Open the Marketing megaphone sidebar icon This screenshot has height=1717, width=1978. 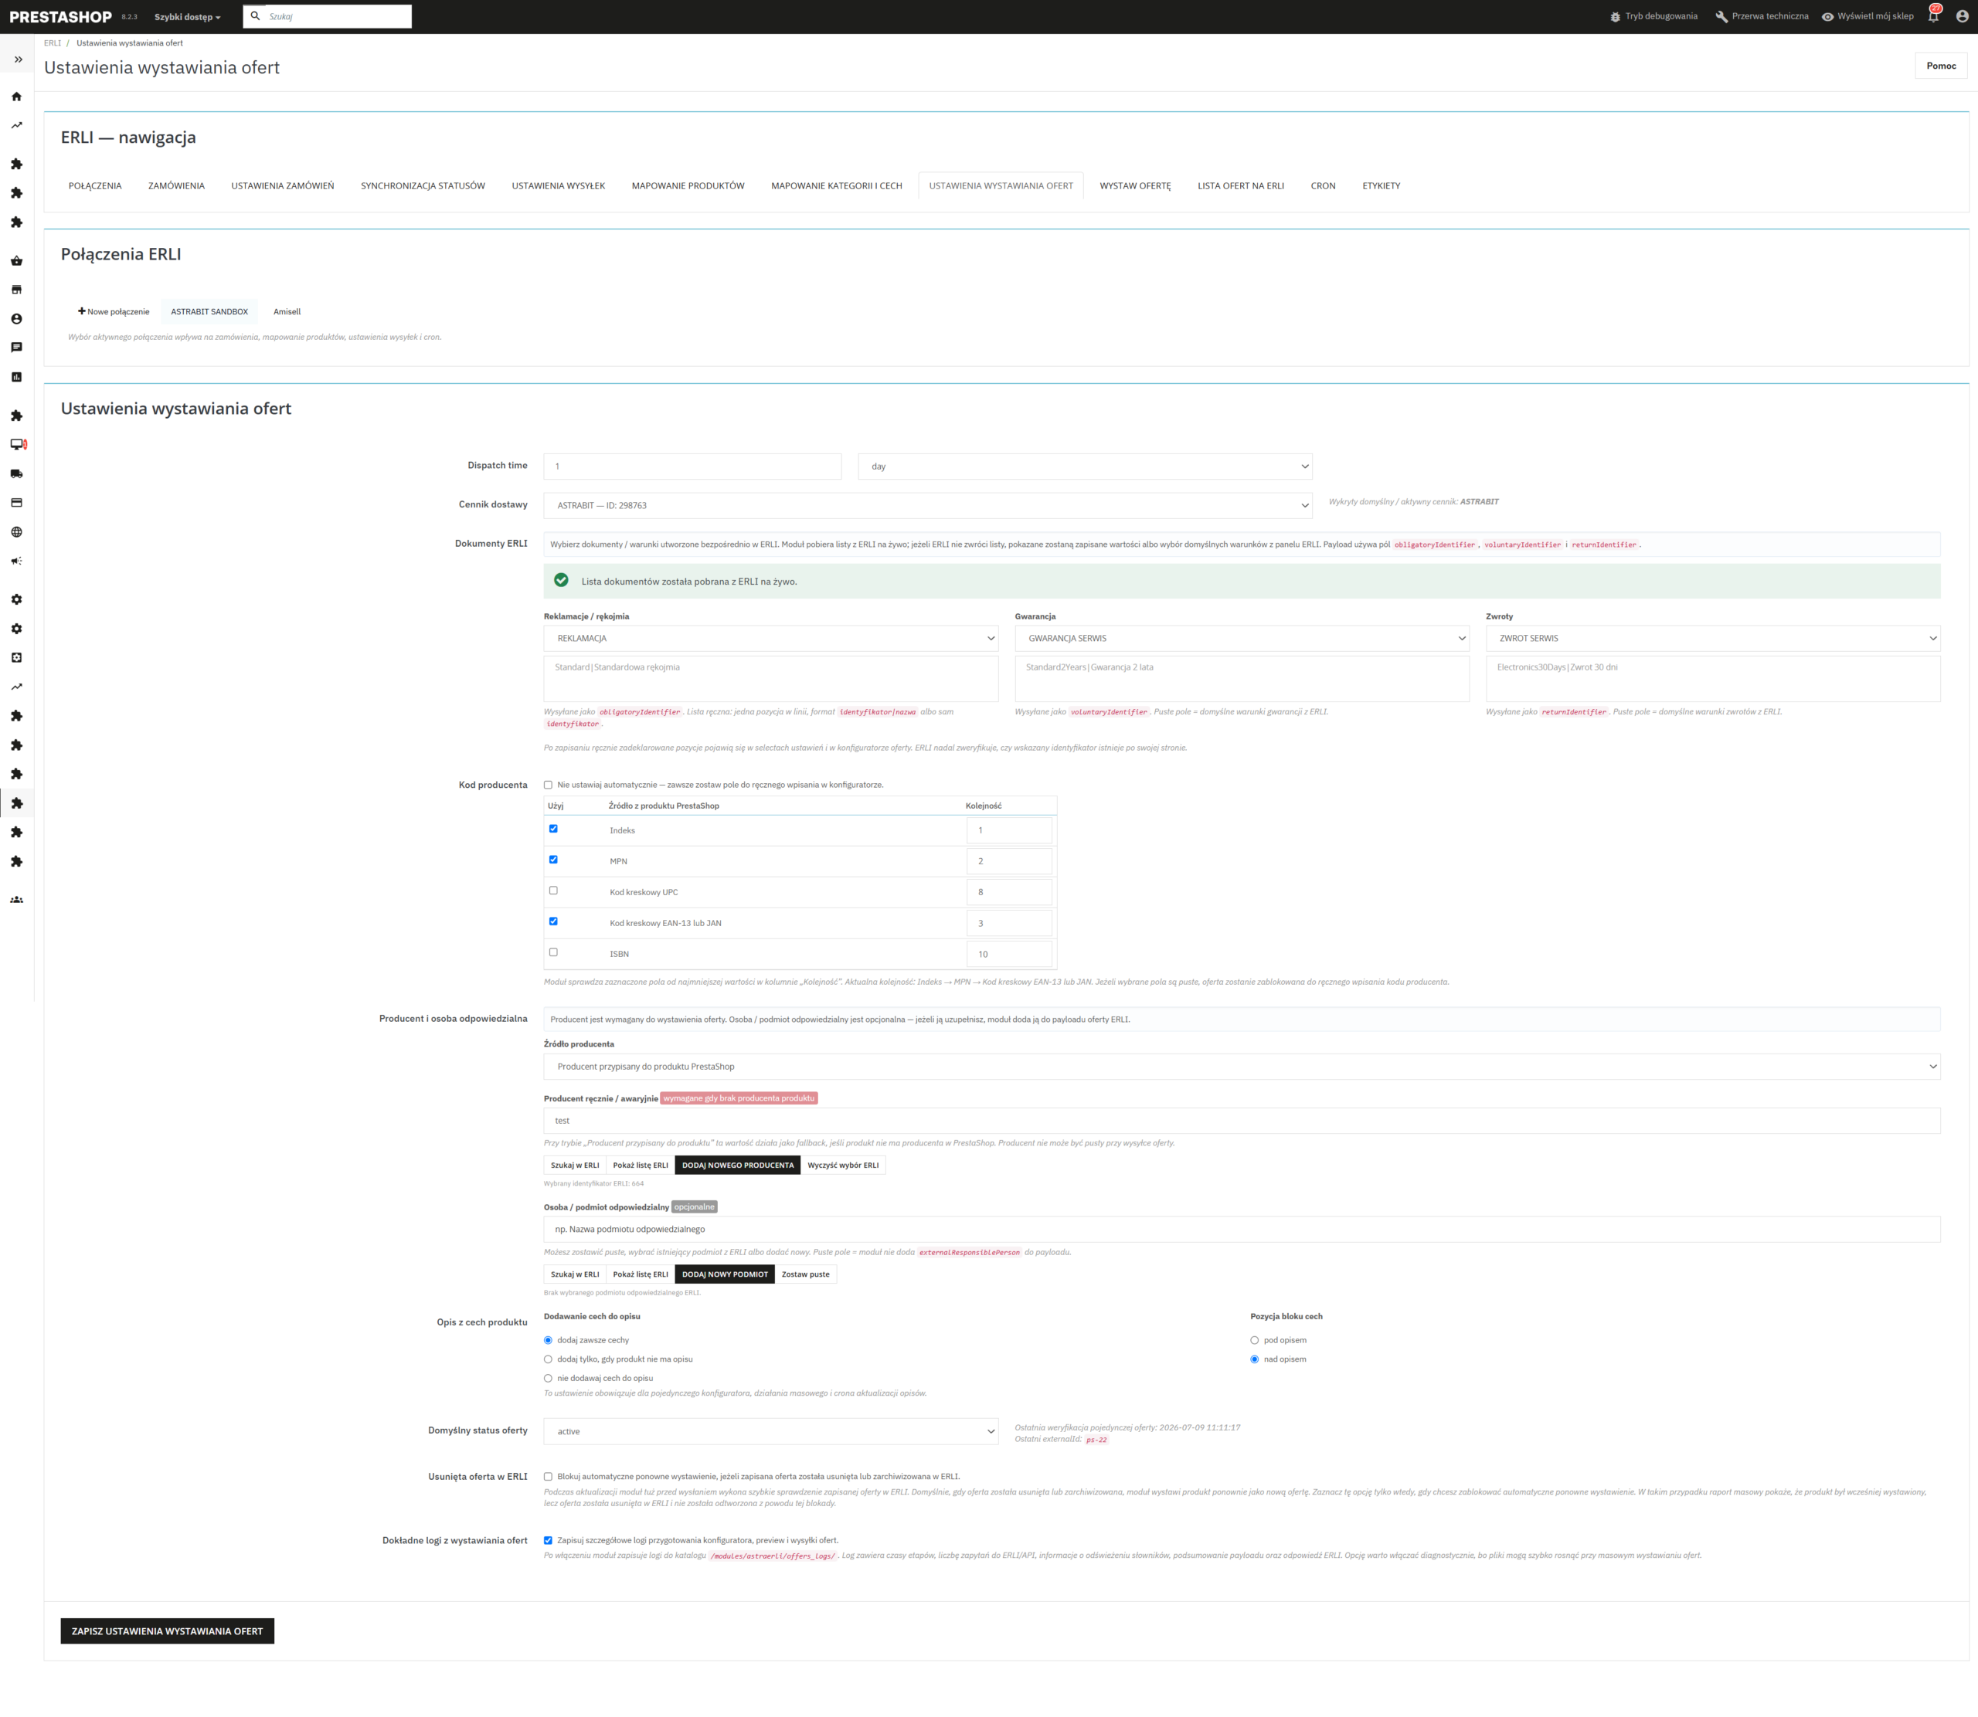(16, 561)
